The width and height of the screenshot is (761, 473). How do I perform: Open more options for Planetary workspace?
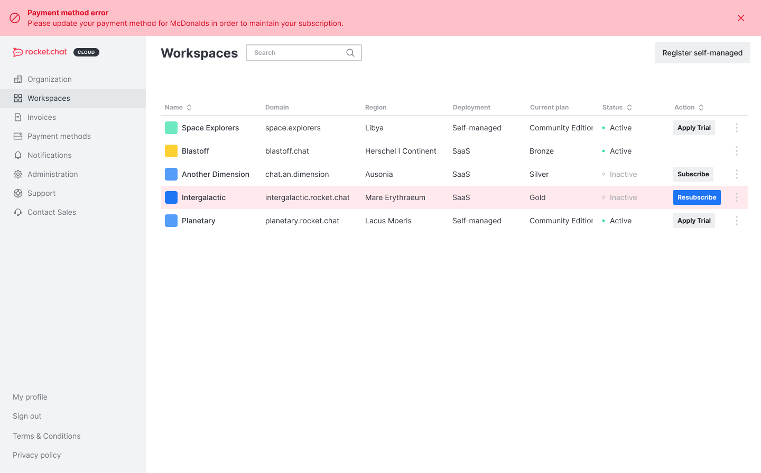pyautogui.click(x=736, y=221)
